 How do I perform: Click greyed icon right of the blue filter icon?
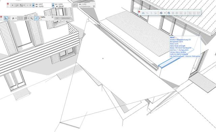pos(173,13)
